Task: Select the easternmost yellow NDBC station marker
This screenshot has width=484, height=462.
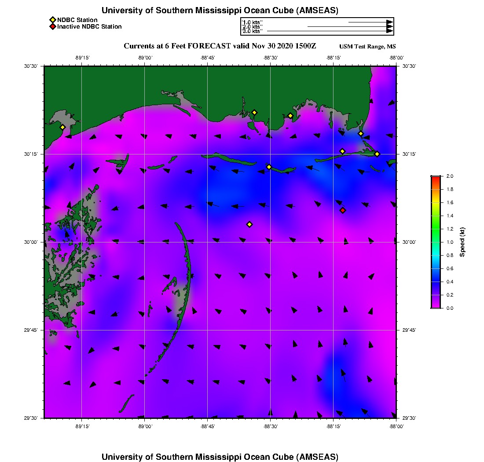Action: click(377, 154)
